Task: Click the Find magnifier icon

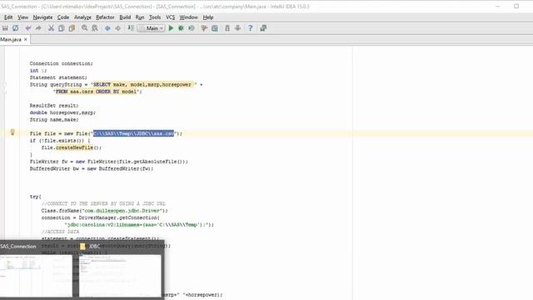Action: [x=84, y=28]
